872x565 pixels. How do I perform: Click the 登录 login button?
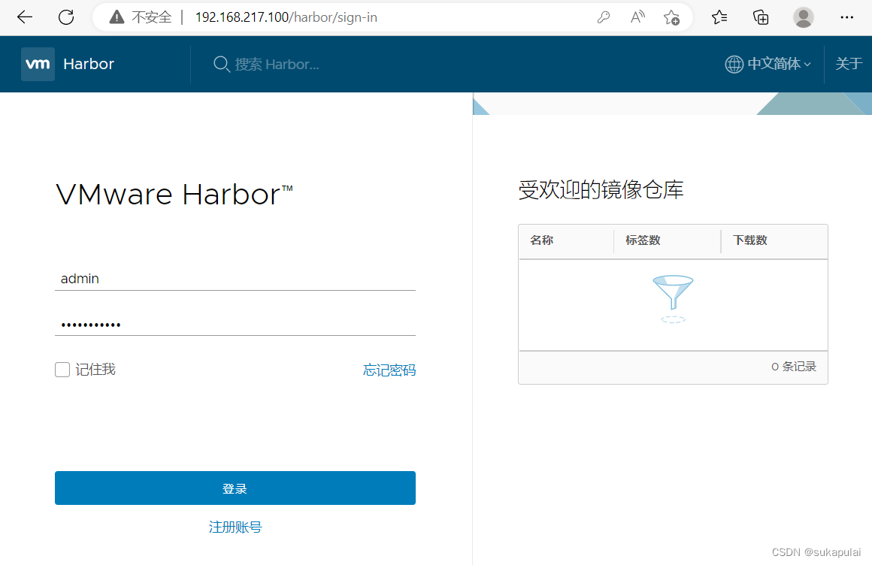coord(235,488)
